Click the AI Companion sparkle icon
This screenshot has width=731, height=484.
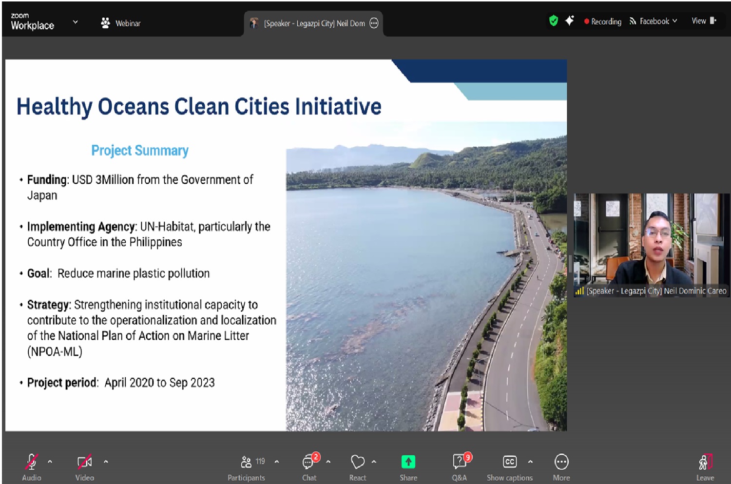point(569,20)
